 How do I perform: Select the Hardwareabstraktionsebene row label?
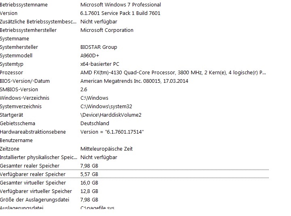(33, 132)
